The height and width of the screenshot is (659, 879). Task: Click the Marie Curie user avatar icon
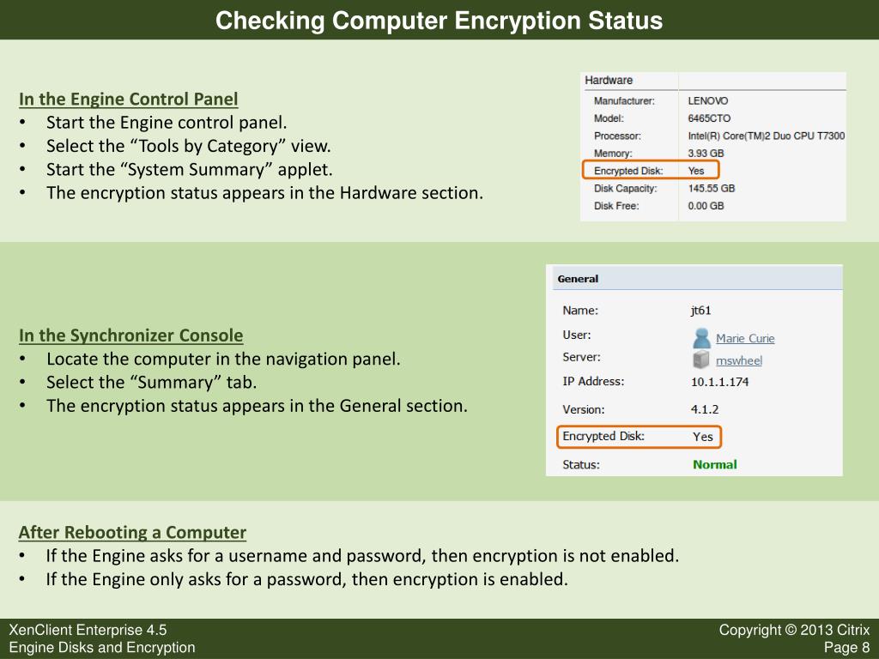click(x=701, y=338)
